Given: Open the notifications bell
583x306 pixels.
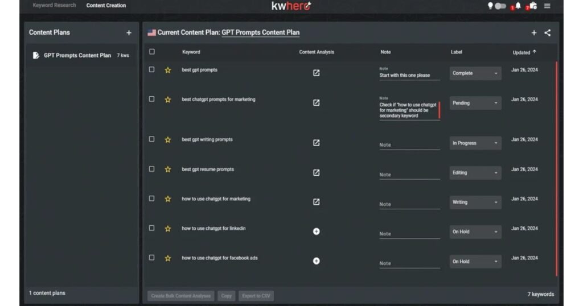Looking at the screenshot, I should click(518, 6).
